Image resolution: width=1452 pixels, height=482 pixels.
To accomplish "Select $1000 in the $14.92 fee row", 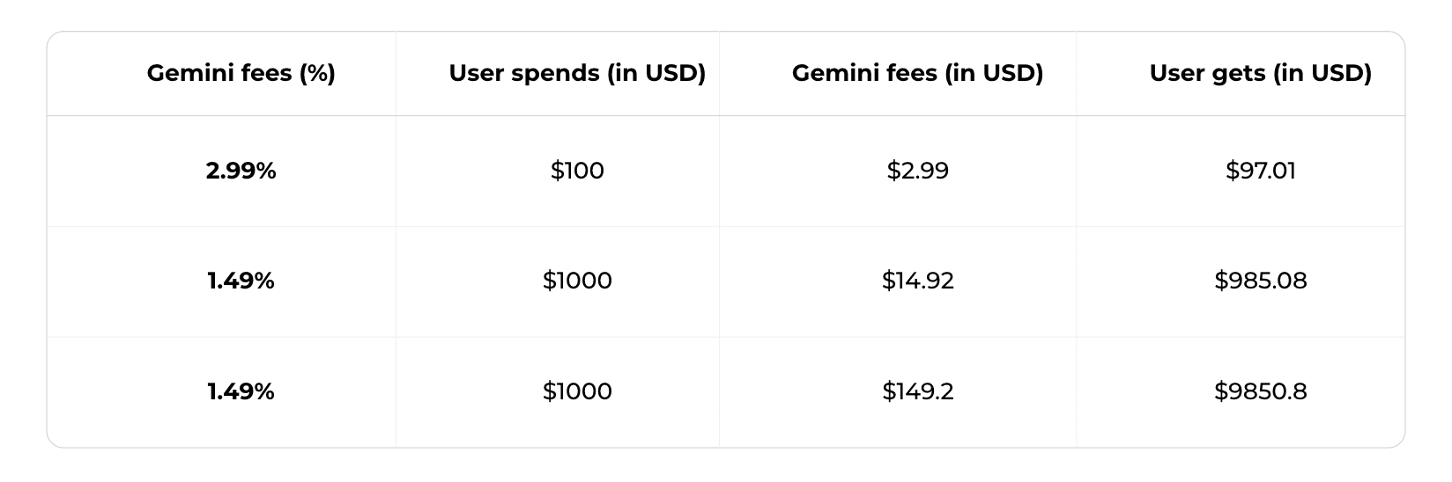I will (577, 281).
